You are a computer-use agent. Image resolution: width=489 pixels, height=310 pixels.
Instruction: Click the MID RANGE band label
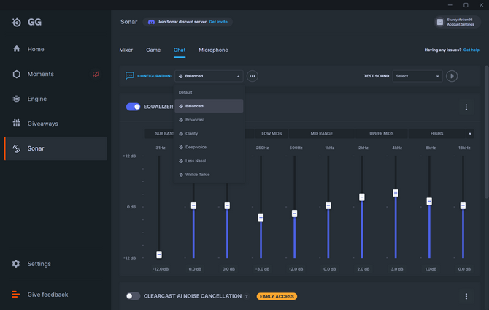pyautogui.click(x=322, y=134)
